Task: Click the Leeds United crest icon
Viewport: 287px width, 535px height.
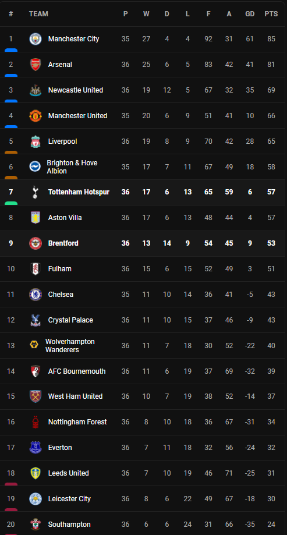Action: pyautogui.click(x=36, y=473)
